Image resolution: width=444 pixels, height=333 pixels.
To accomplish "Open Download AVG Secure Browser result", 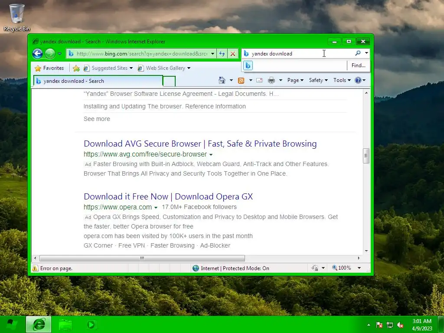I will [x=200, y=144].
